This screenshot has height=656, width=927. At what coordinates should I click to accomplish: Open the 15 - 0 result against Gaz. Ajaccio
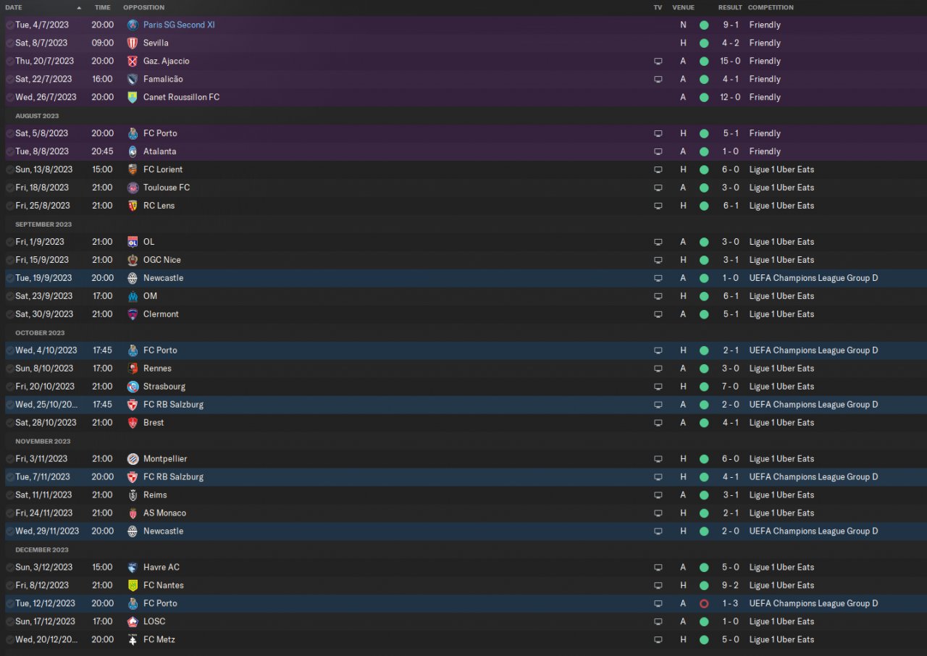[730, 61]
